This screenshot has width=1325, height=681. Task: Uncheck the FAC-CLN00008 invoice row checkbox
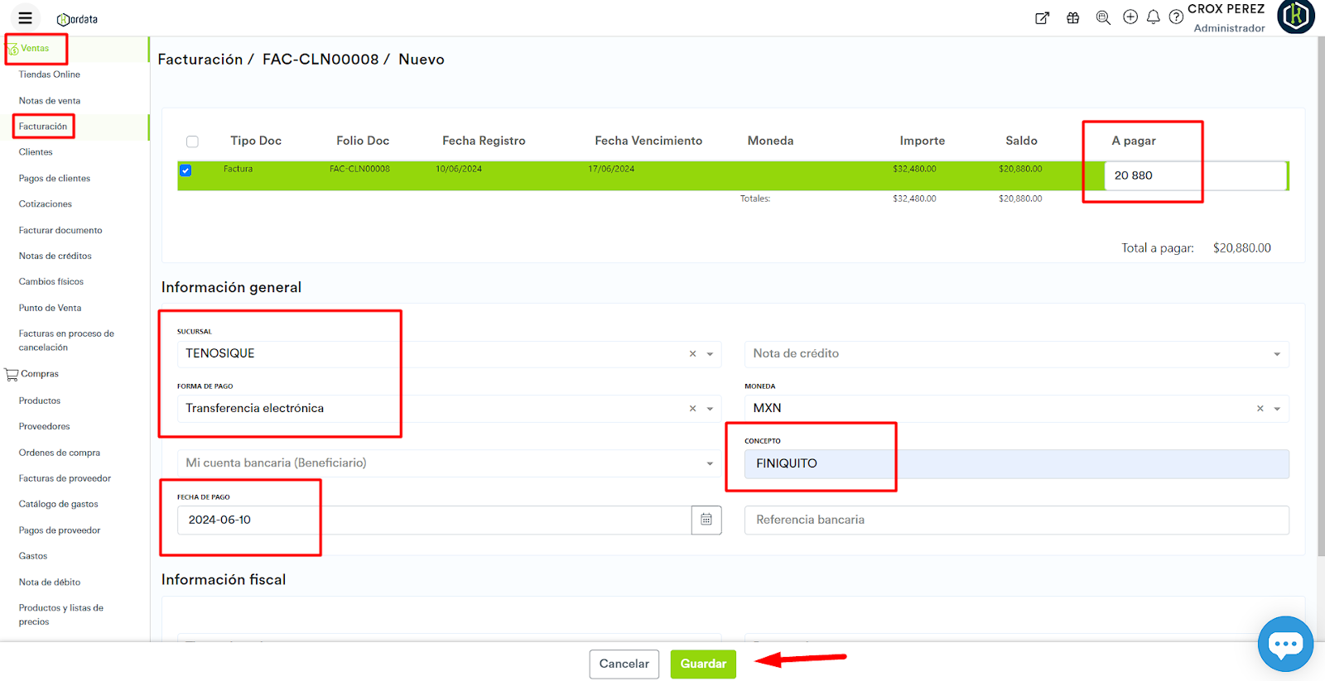tap(185, 170)
